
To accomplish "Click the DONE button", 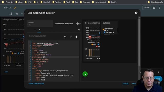I will tap(147, 8).
